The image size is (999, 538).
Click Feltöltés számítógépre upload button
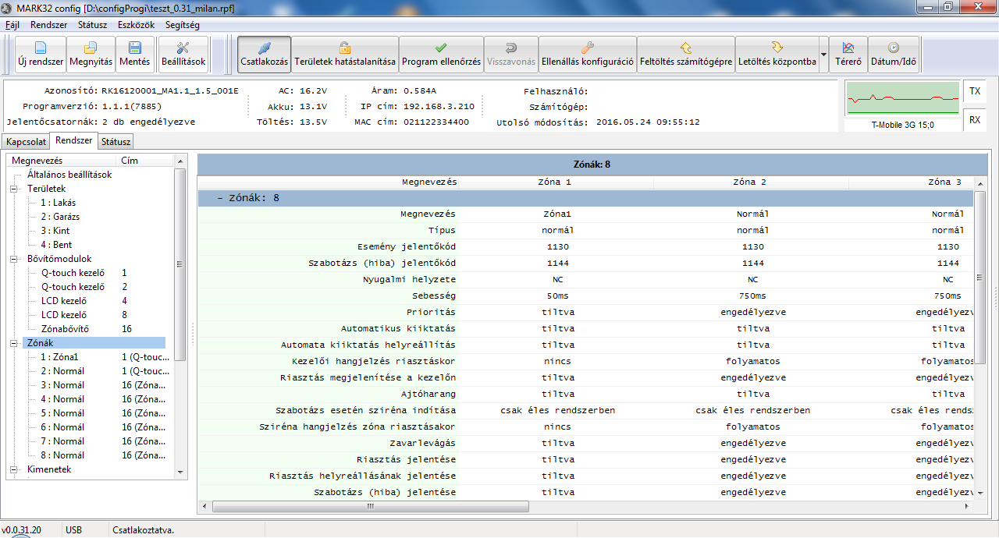pyautogui.click(x=685, y=54)
